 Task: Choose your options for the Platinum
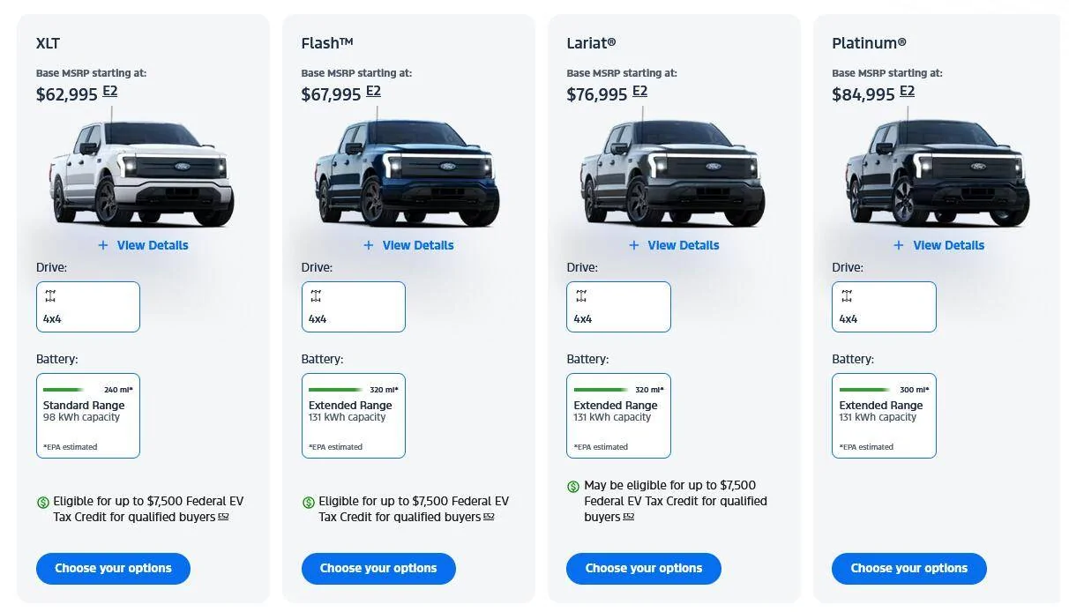coord(909,568)
